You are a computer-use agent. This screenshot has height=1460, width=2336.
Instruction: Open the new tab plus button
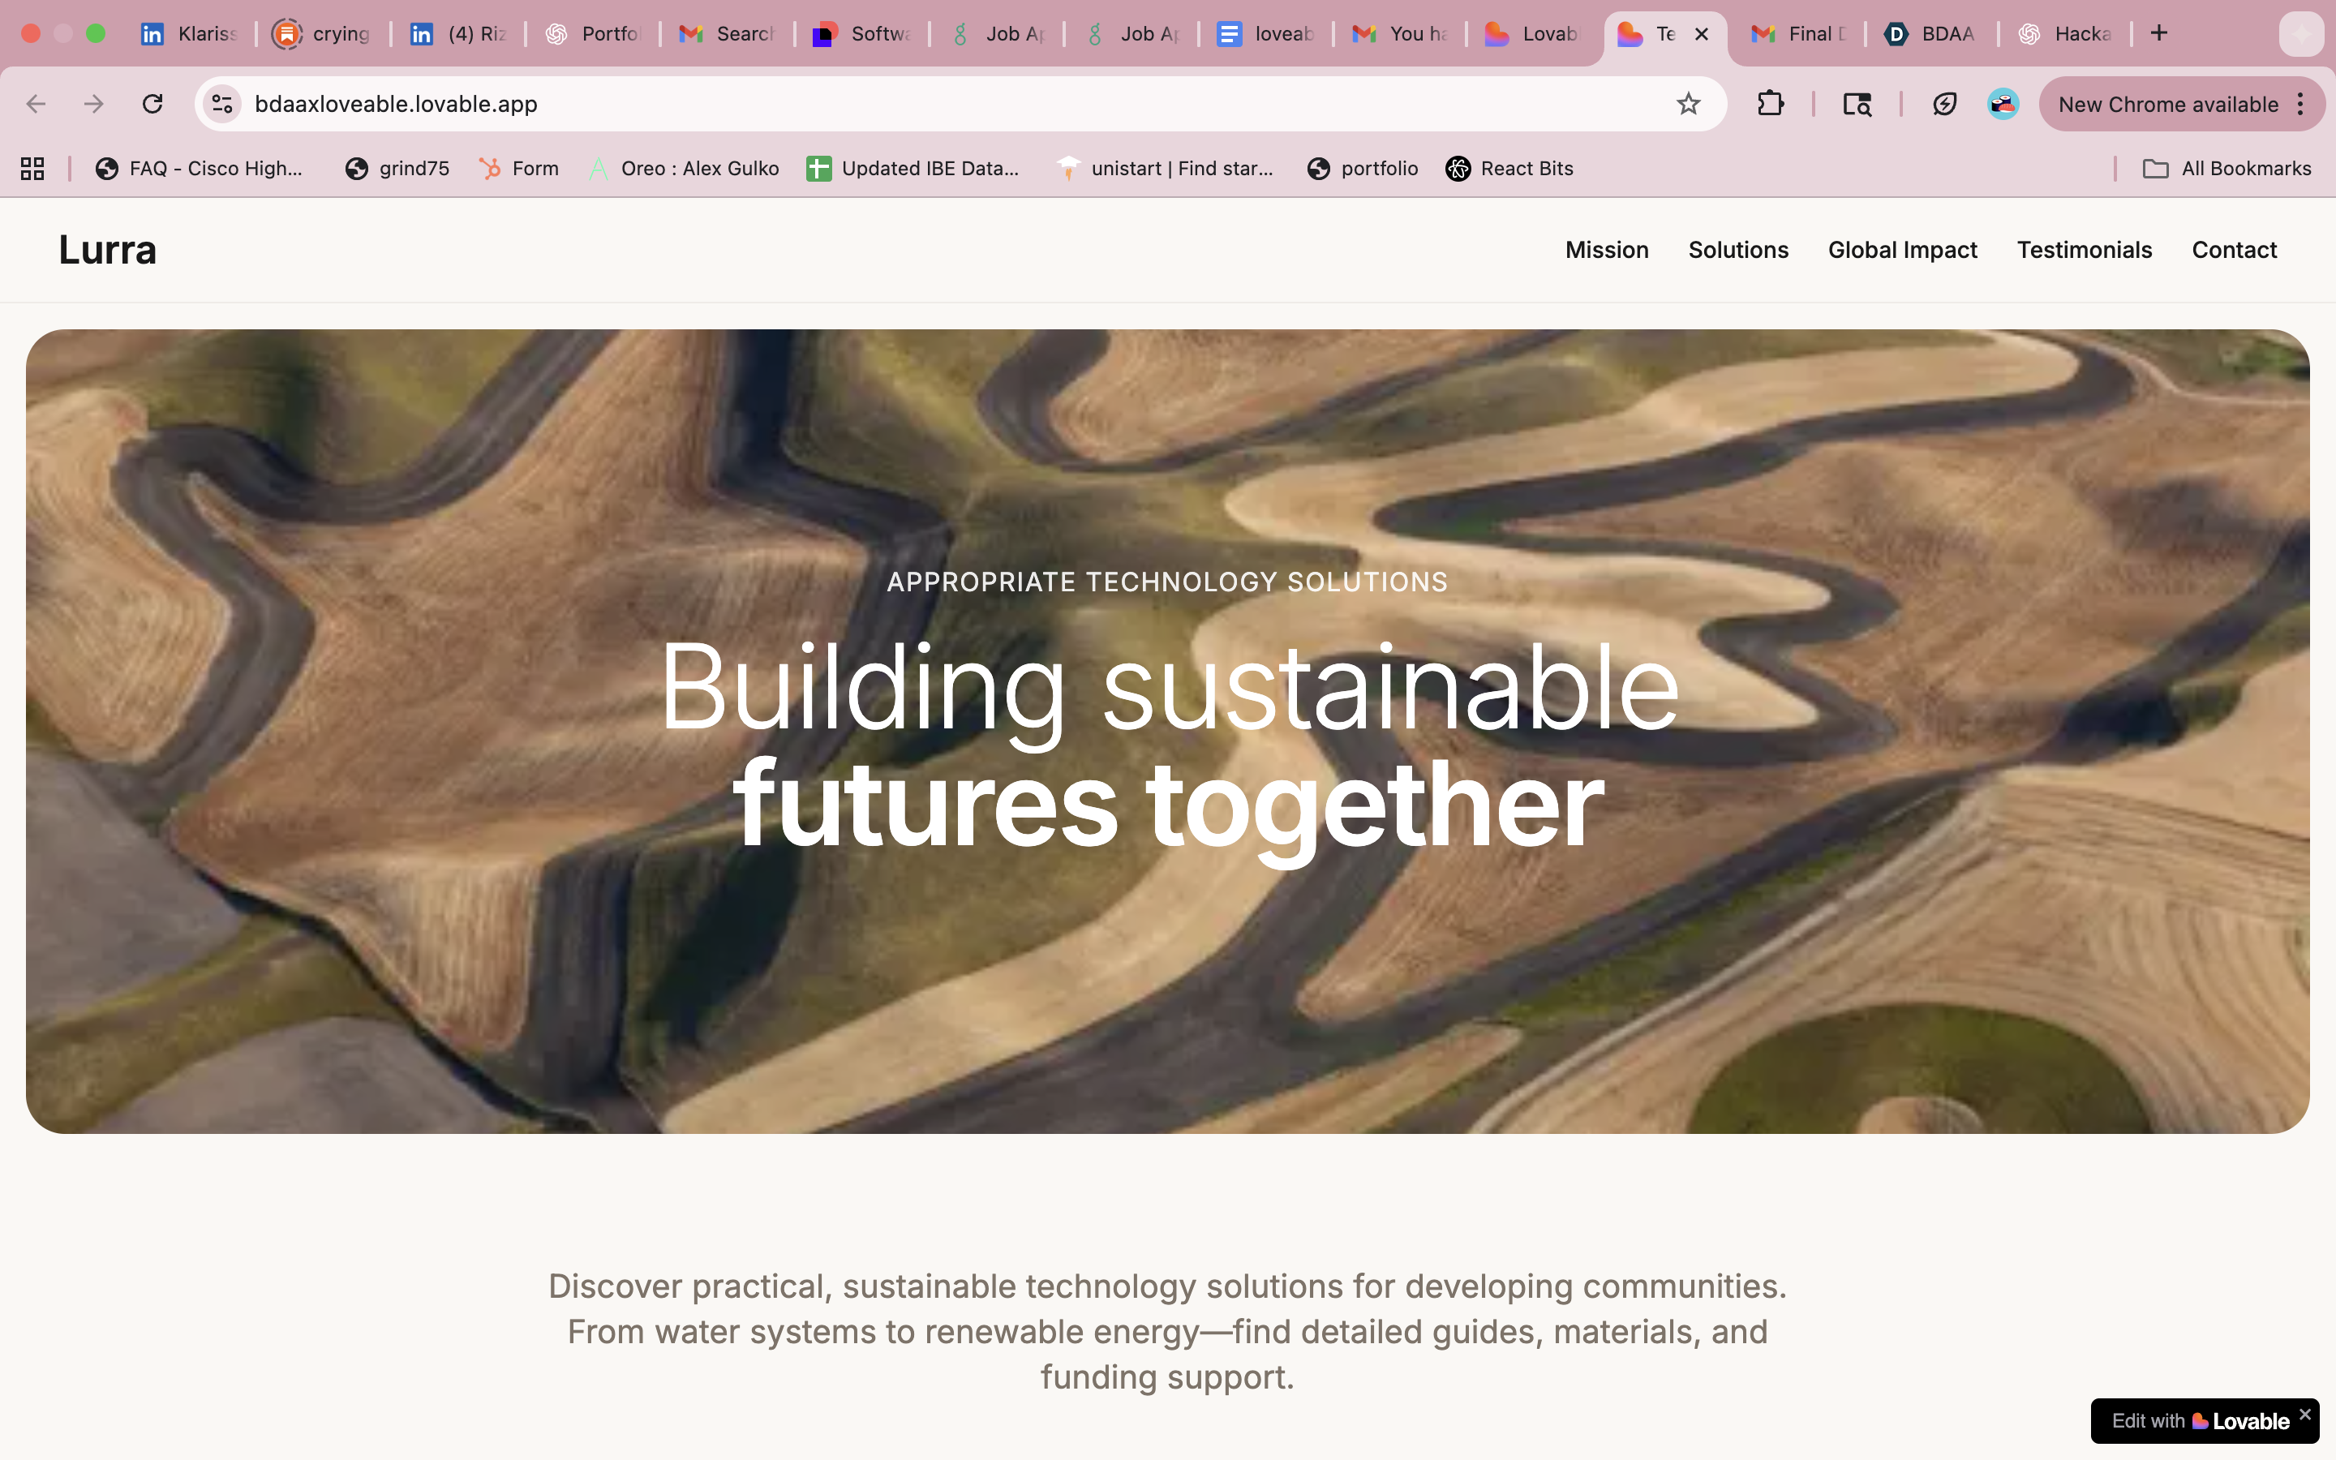coord(2159,34)
